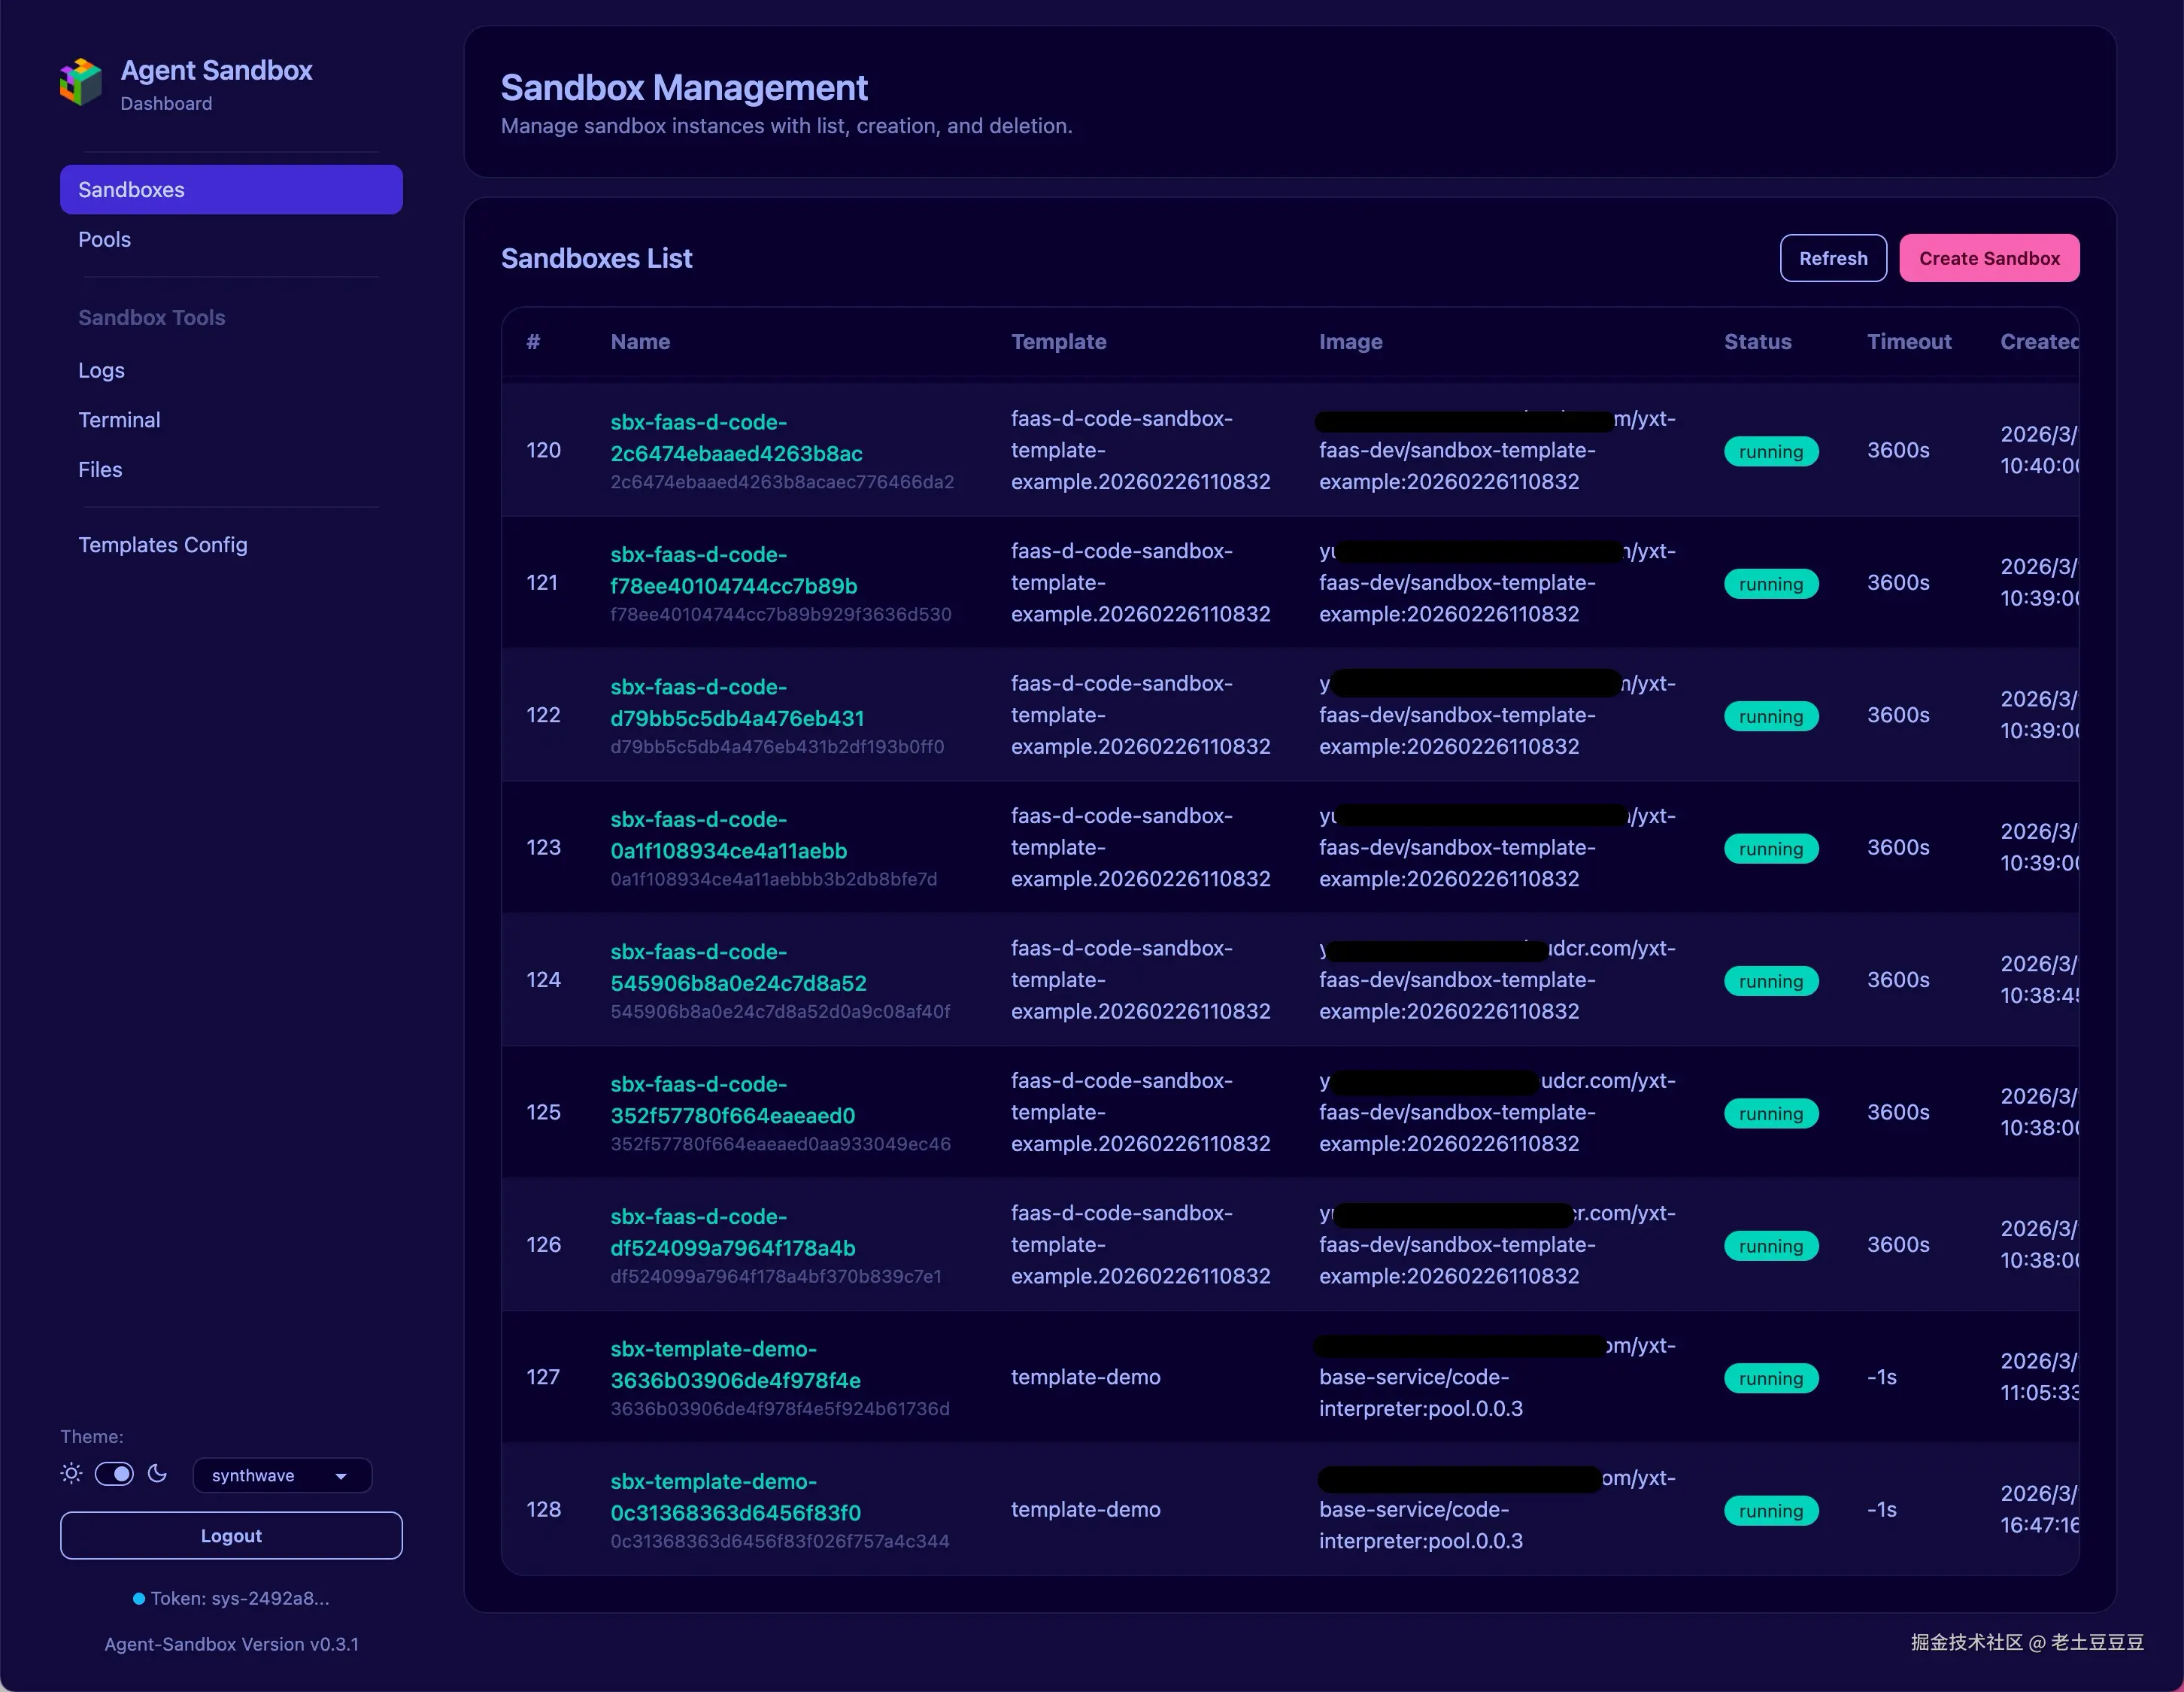Click the sun light-theme icon
Screen dimensions: 2184x1692
point(71,1474)
